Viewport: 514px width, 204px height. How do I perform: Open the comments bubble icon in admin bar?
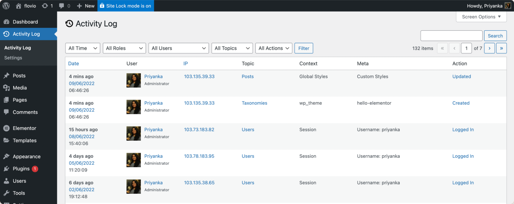tap(62, 6)
